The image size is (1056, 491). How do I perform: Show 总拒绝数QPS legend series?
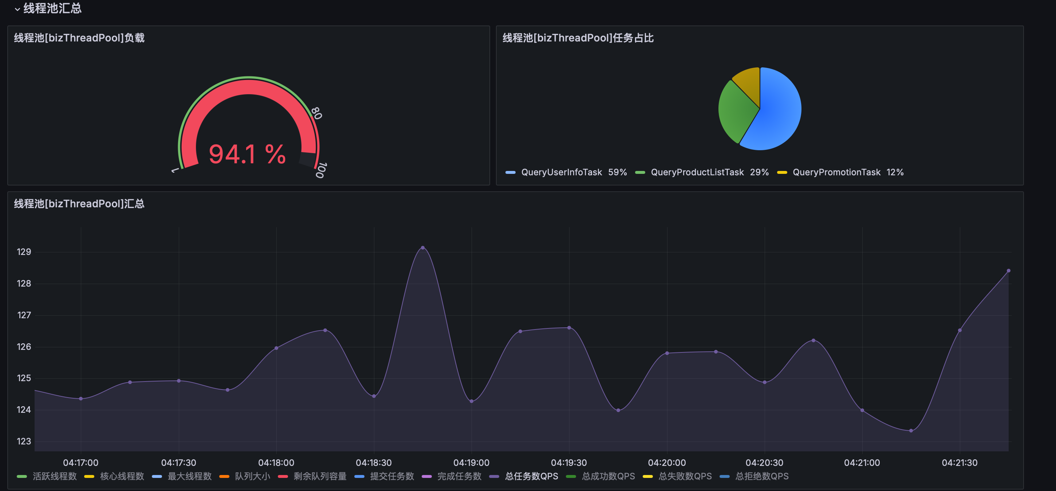point(762,476)
